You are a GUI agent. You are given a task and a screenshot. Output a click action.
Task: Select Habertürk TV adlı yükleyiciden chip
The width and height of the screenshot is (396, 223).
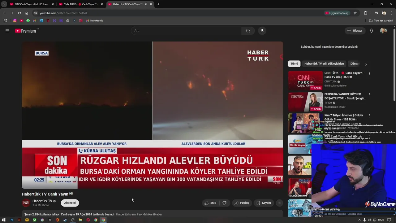coord(324,63)
